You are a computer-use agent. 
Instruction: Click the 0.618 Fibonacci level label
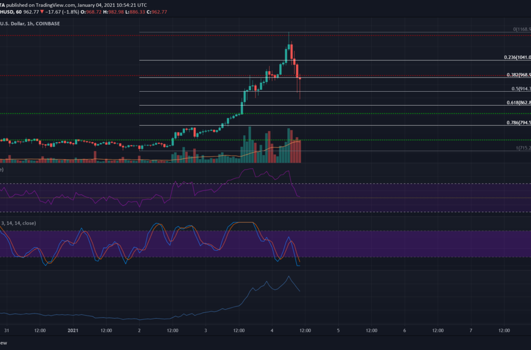click(x=518, y=102)
